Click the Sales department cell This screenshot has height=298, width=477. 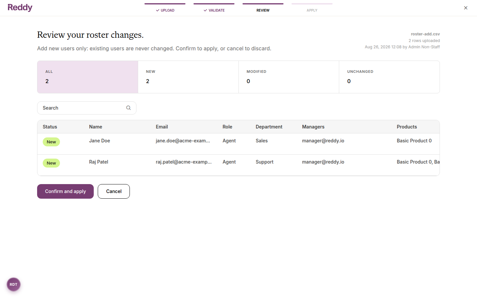point(262,141)
